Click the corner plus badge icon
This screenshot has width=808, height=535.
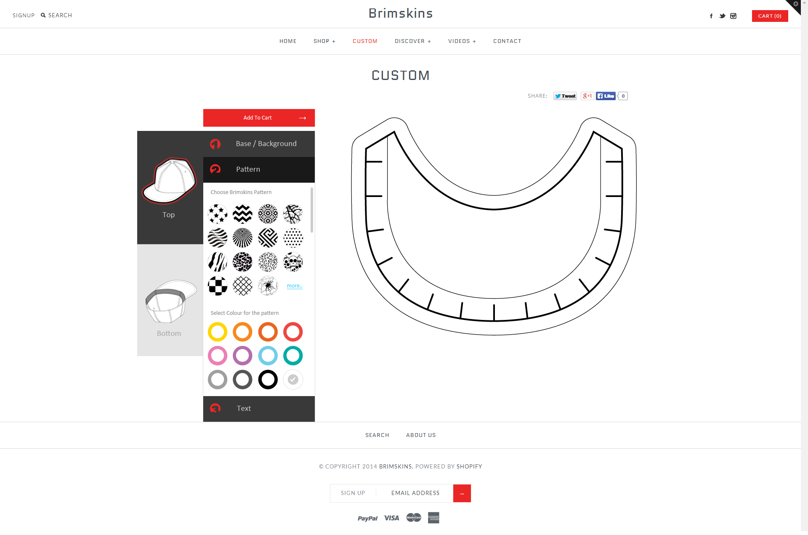pyautogui.click(x=795, y=4)
